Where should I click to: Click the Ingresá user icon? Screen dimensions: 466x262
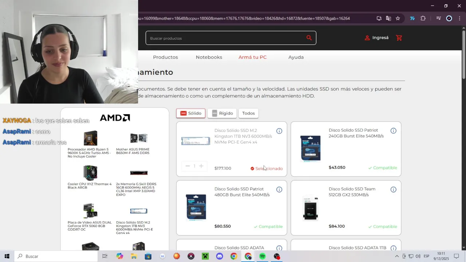367,38
